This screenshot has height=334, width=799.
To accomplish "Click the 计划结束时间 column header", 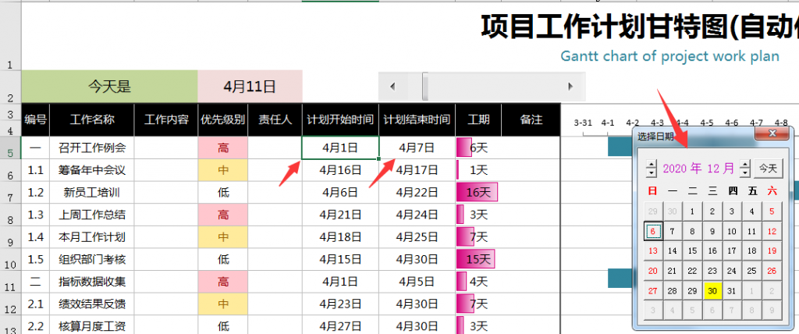I will (417, 120).
